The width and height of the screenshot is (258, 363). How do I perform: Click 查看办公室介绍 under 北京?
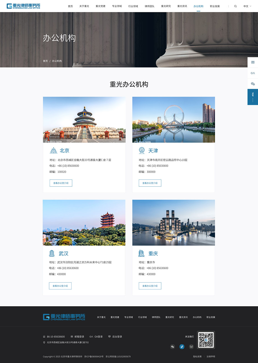pos(61,183)
